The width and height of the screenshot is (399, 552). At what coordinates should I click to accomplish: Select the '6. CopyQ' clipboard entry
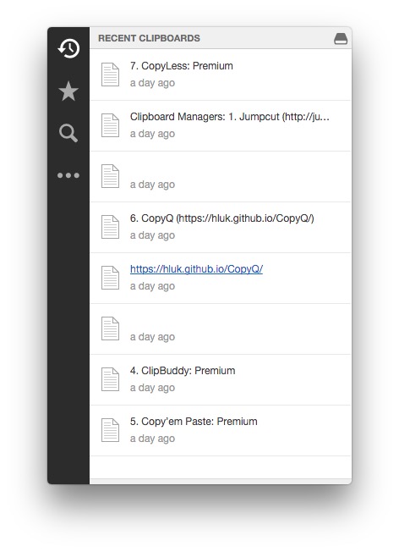point(221,227)
